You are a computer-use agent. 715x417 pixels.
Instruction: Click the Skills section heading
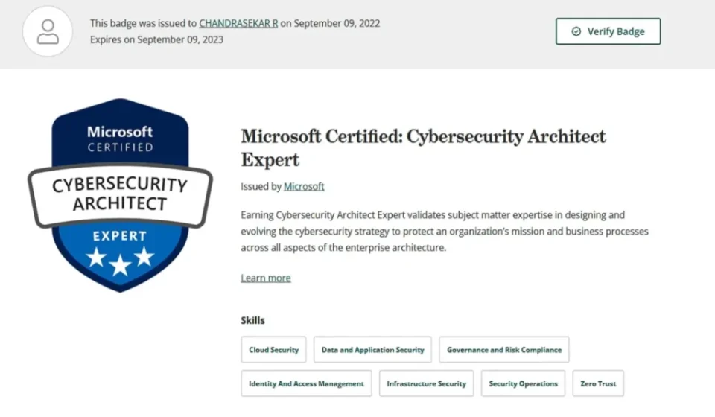252,320
